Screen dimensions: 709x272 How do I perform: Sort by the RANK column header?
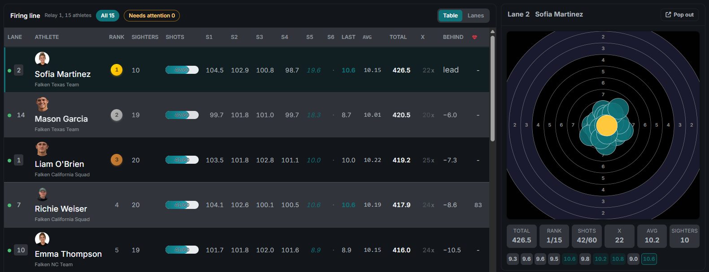(117, 37)
